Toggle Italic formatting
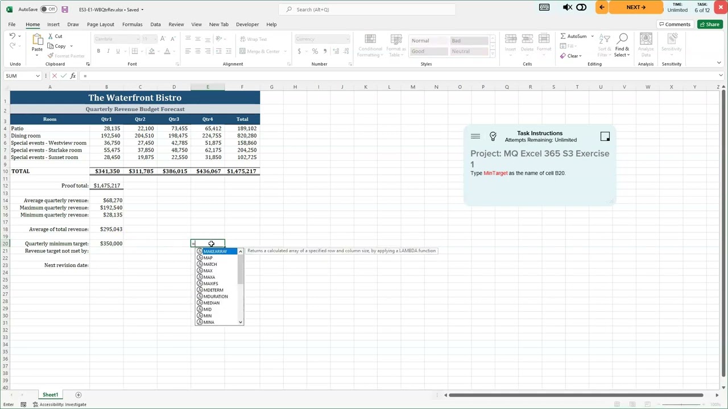 click(108, 51)
